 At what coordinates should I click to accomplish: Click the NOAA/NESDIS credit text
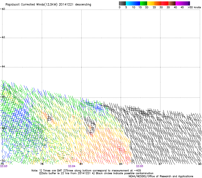click(x=161, y=176)
